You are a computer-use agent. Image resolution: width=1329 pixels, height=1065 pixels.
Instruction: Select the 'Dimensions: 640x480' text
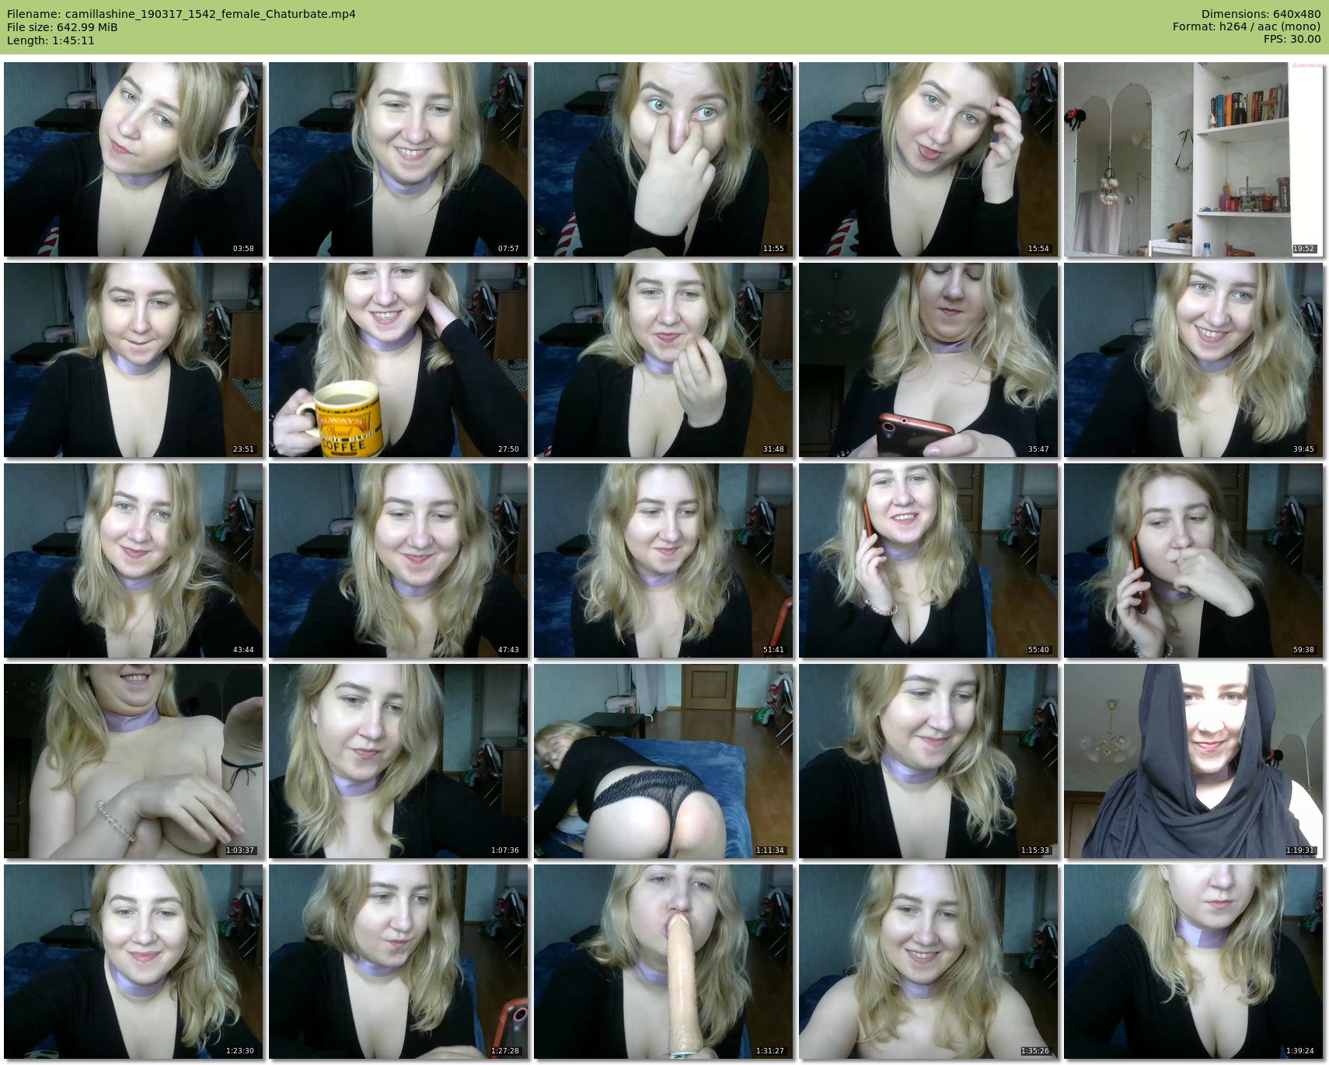pos(1261,14)
